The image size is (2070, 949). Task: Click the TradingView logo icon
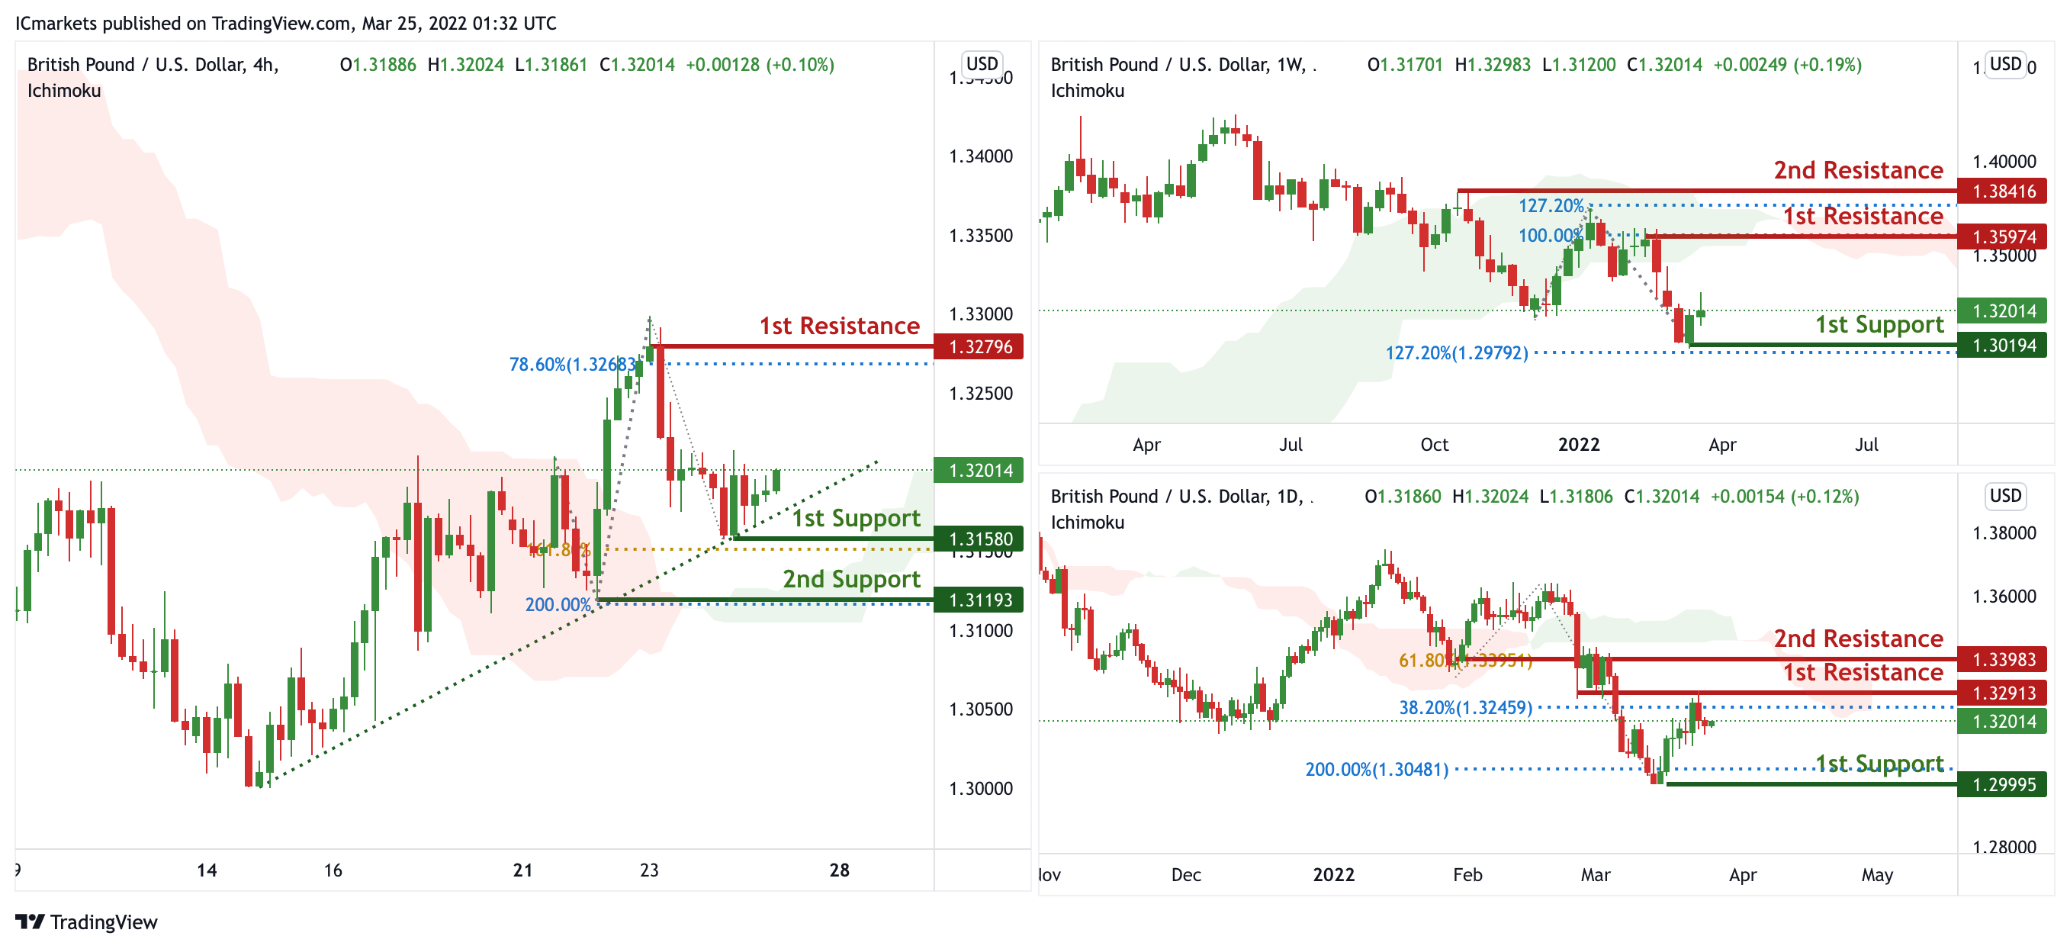(30, 921)
